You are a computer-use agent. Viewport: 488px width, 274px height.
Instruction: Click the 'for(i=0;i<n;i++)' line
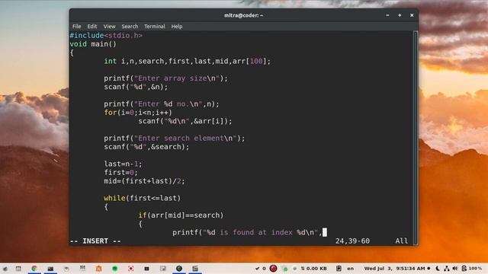[138, 113]
